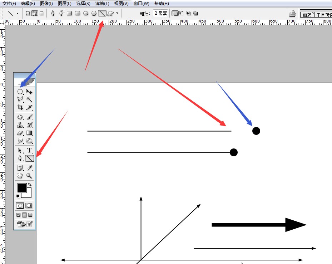Select Exclude overlapping path areas option

click(195, 13)
